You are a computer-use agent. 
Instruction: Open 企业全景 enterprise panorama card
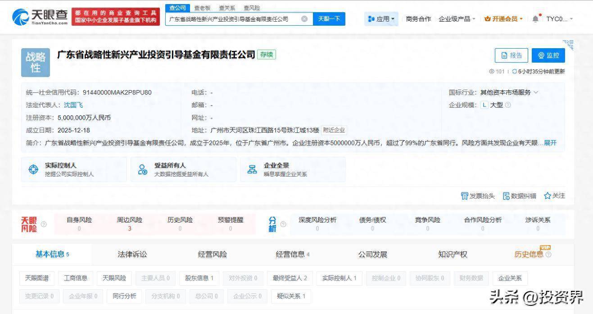click(x=293, y=169)
